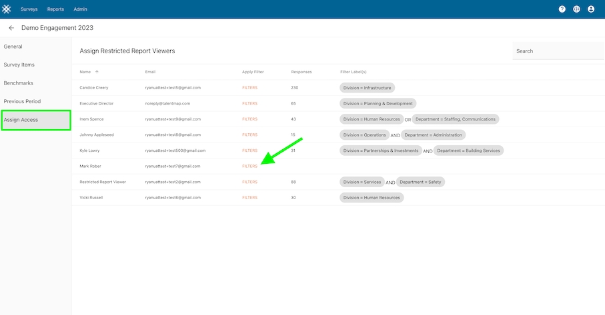Select the General sidebar tab
Screen dimensions: 605x315
click(x=13, y=47)
